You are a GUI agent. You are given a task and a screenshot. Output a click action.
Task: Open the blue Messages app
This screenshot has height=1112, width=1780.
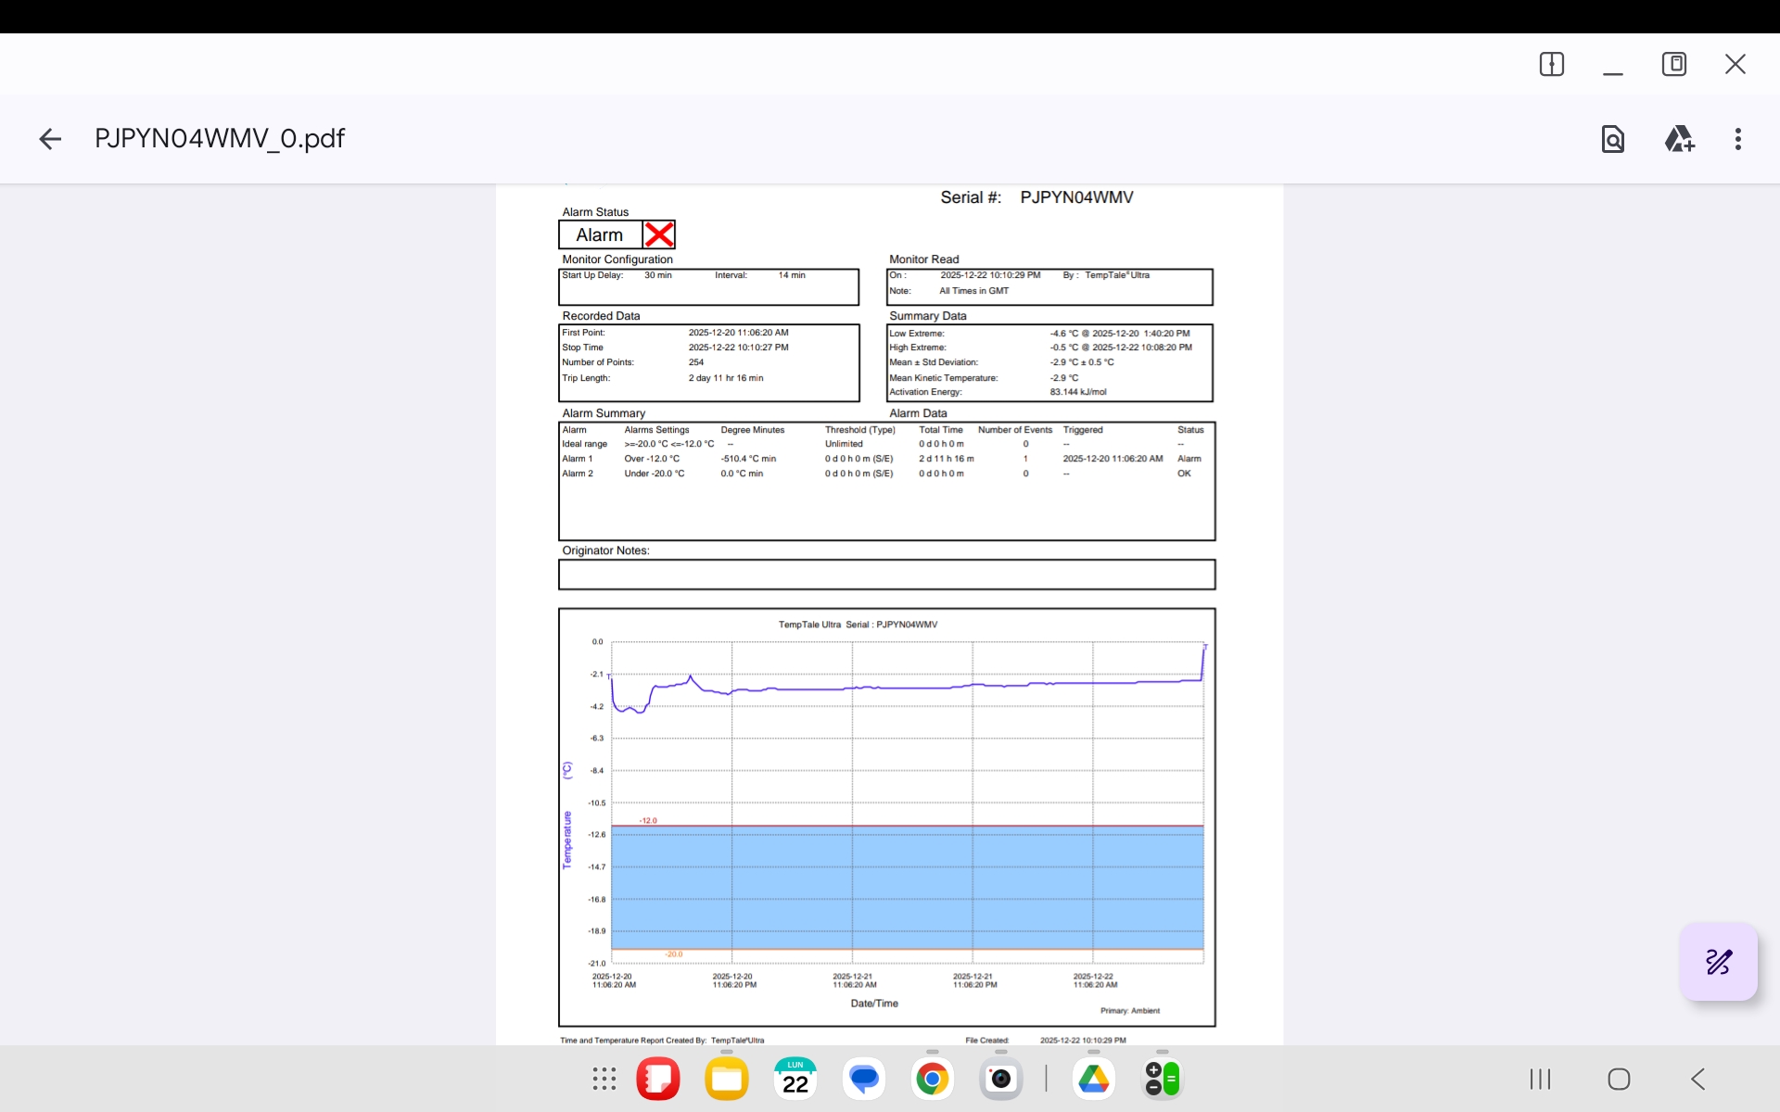(864, 1079)
